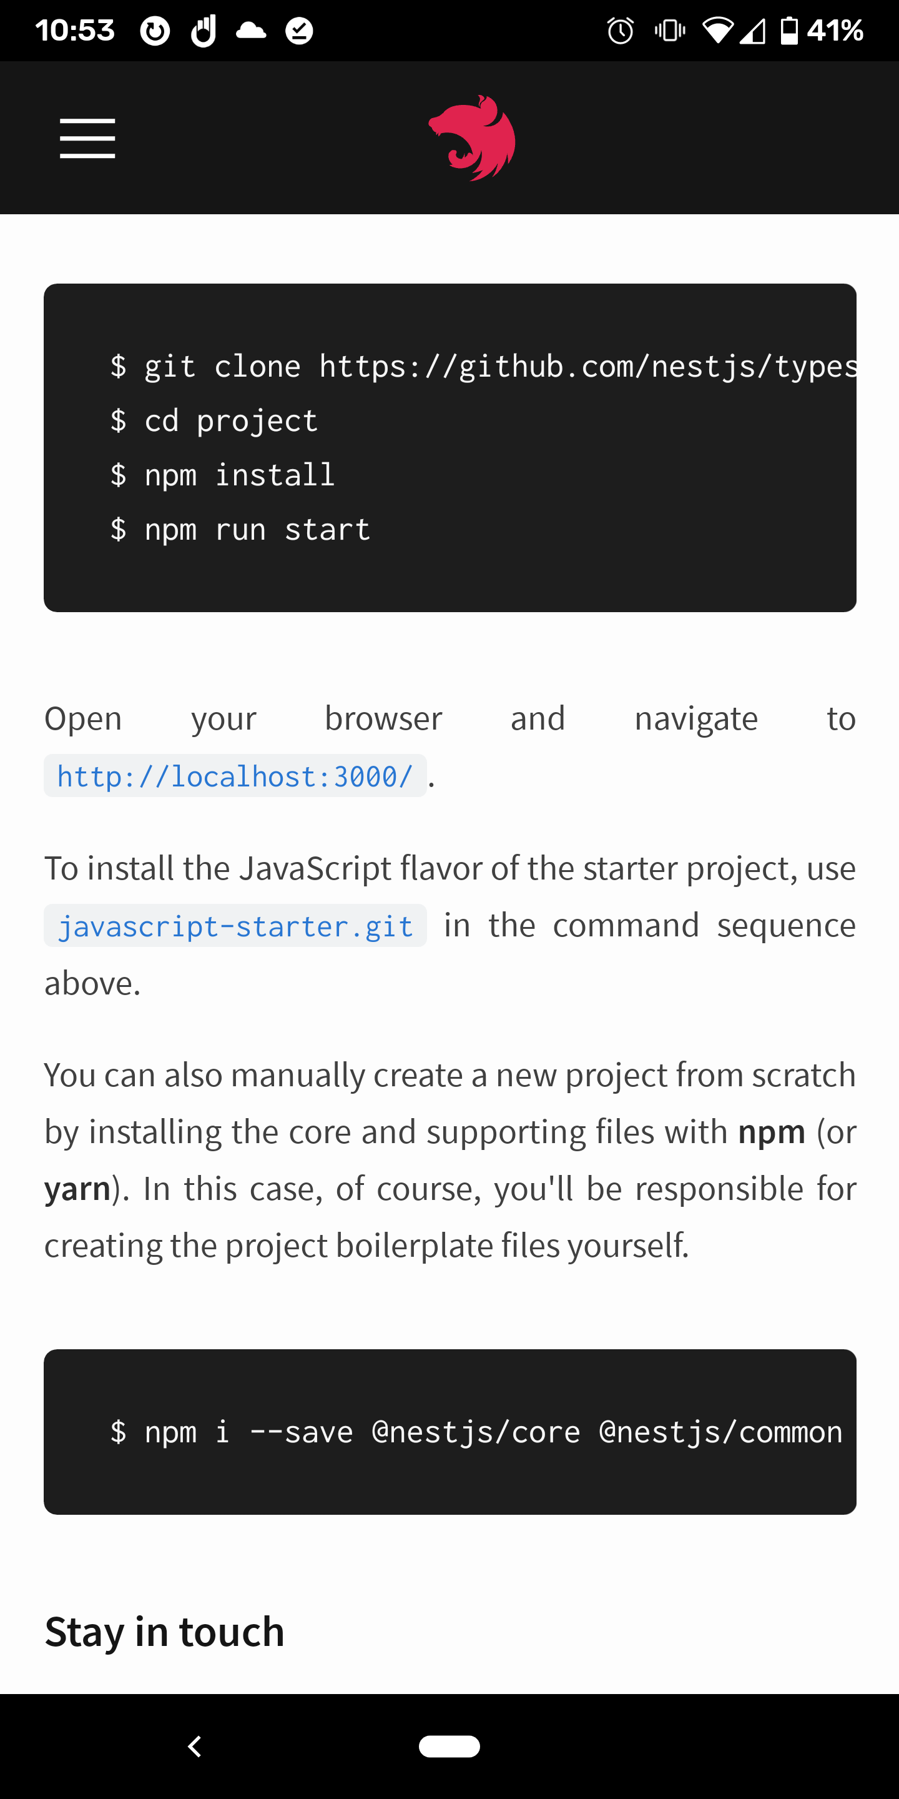Tap the battery indicator showing 41%

[814, 29]
